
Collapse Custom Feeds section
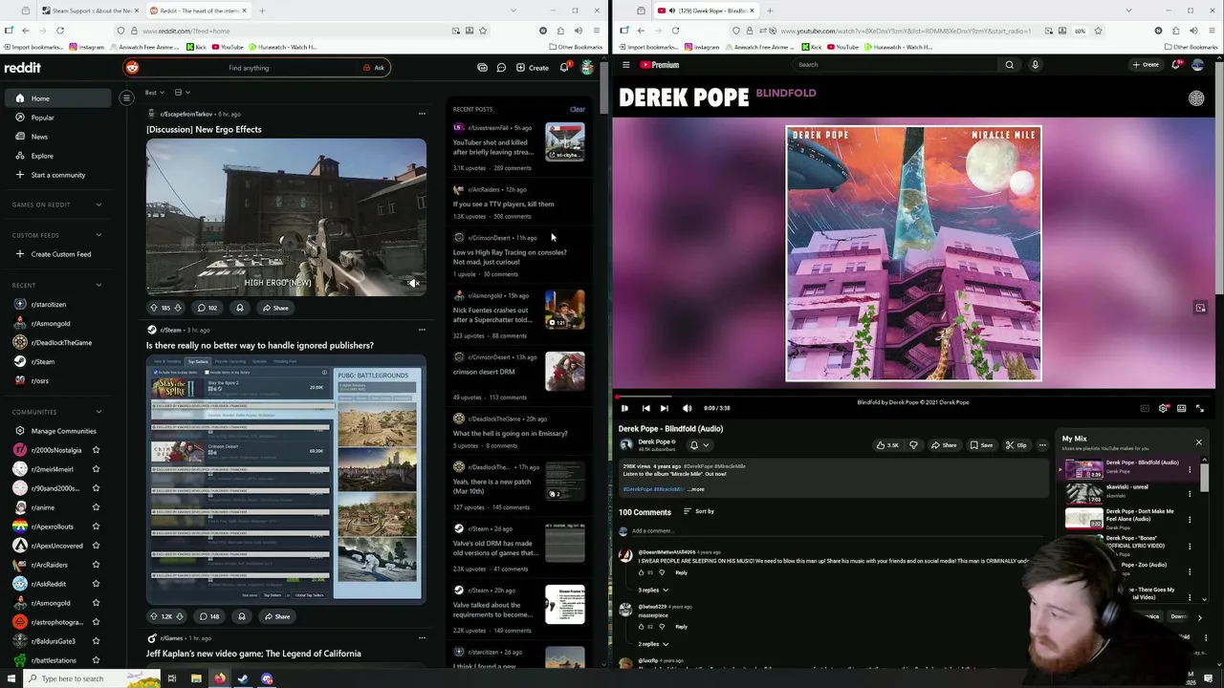pyautogui.click(x=98, y=235)
